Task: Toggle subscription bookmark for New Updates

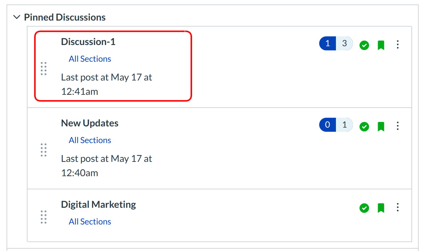Action: pyautogui.click(x=381, y=127)
